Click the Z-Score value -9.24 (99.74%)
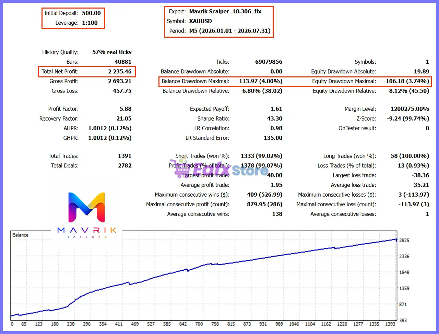The height and width of the screenshot is (334, 439). tap(408, 119)
